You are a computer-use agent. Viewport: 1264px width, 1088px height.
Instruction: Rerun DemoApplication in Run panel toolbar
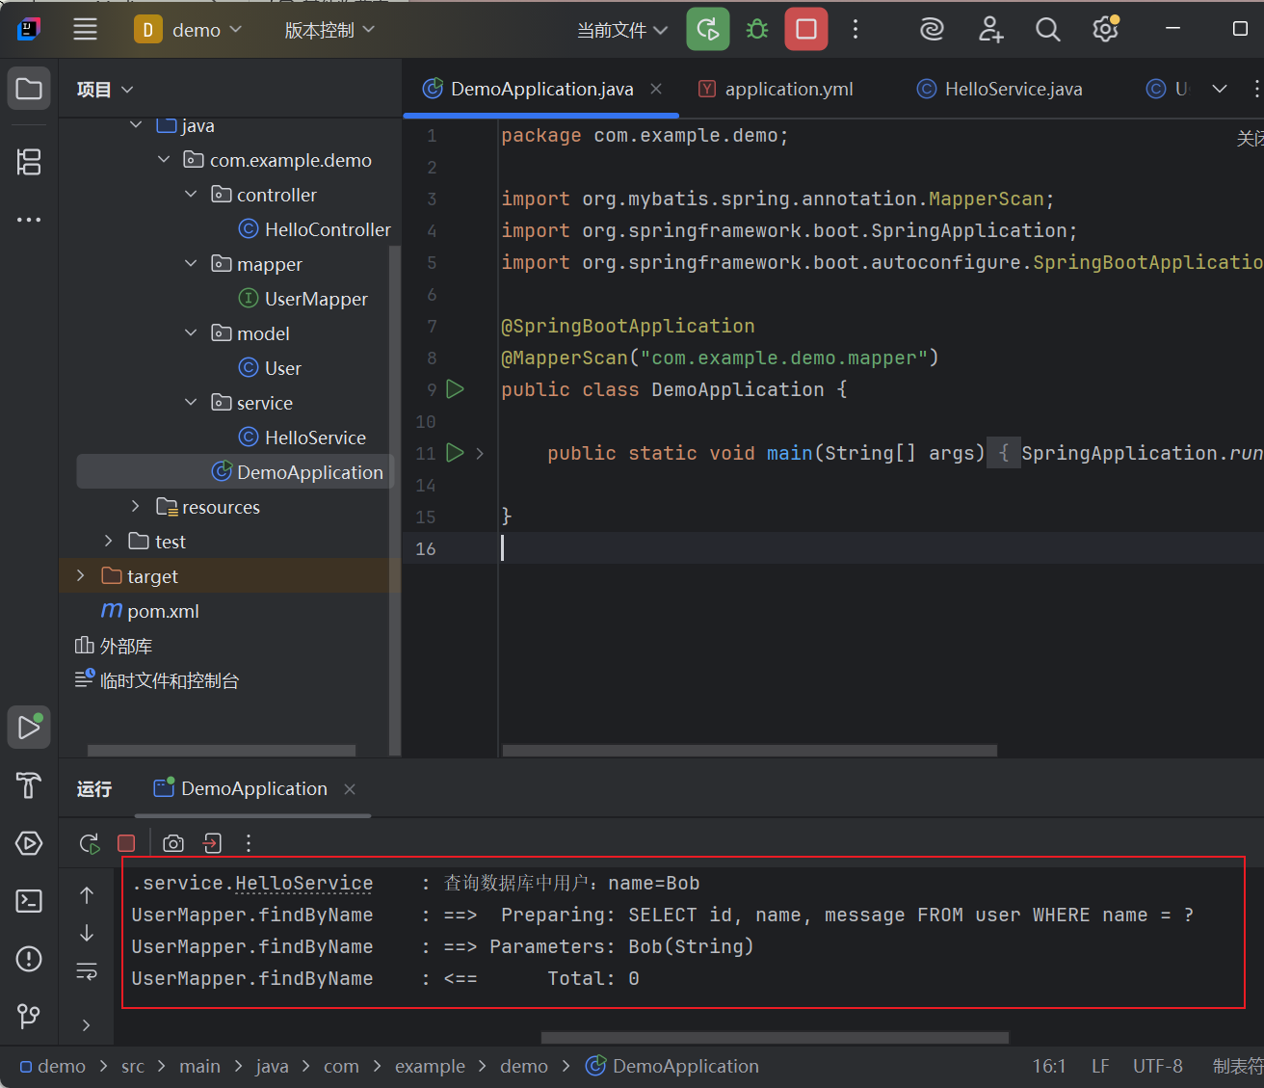(90, 843)
